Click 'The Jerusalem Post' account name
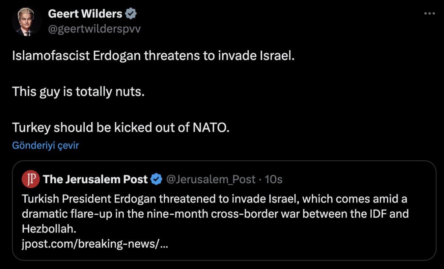This screenshot has width=444, height=269. point(95,180)
